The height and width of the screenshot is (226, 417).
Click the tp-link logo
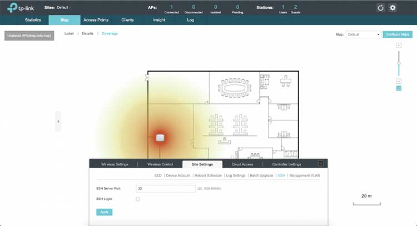(x=19, y=8)
